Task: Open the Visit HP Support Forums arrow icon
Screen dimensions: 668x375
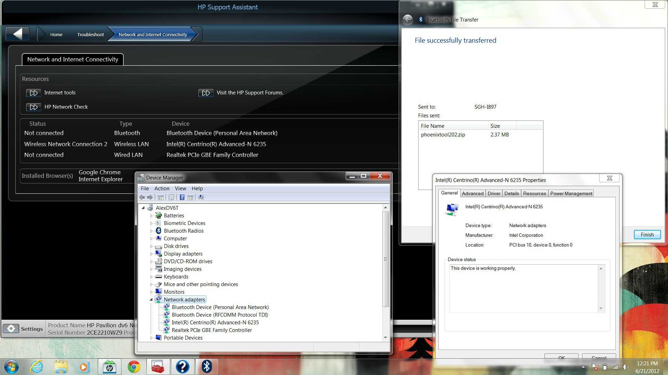Action: pyautogui.click(x=206, y=93)
